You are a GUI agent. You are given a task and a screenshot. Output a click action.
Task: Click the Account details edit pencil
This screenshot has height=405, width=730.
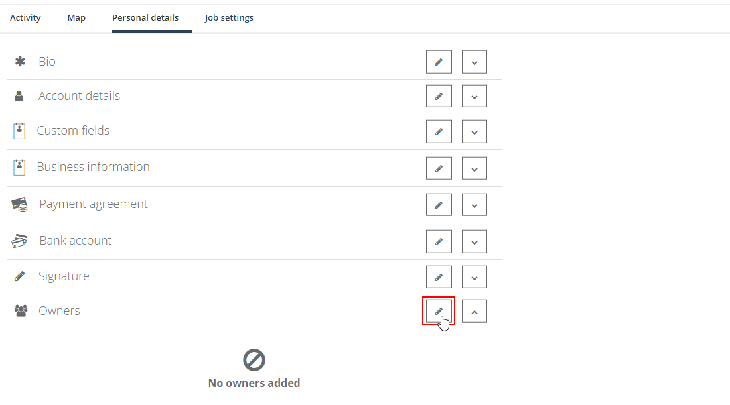coord(439,96)
